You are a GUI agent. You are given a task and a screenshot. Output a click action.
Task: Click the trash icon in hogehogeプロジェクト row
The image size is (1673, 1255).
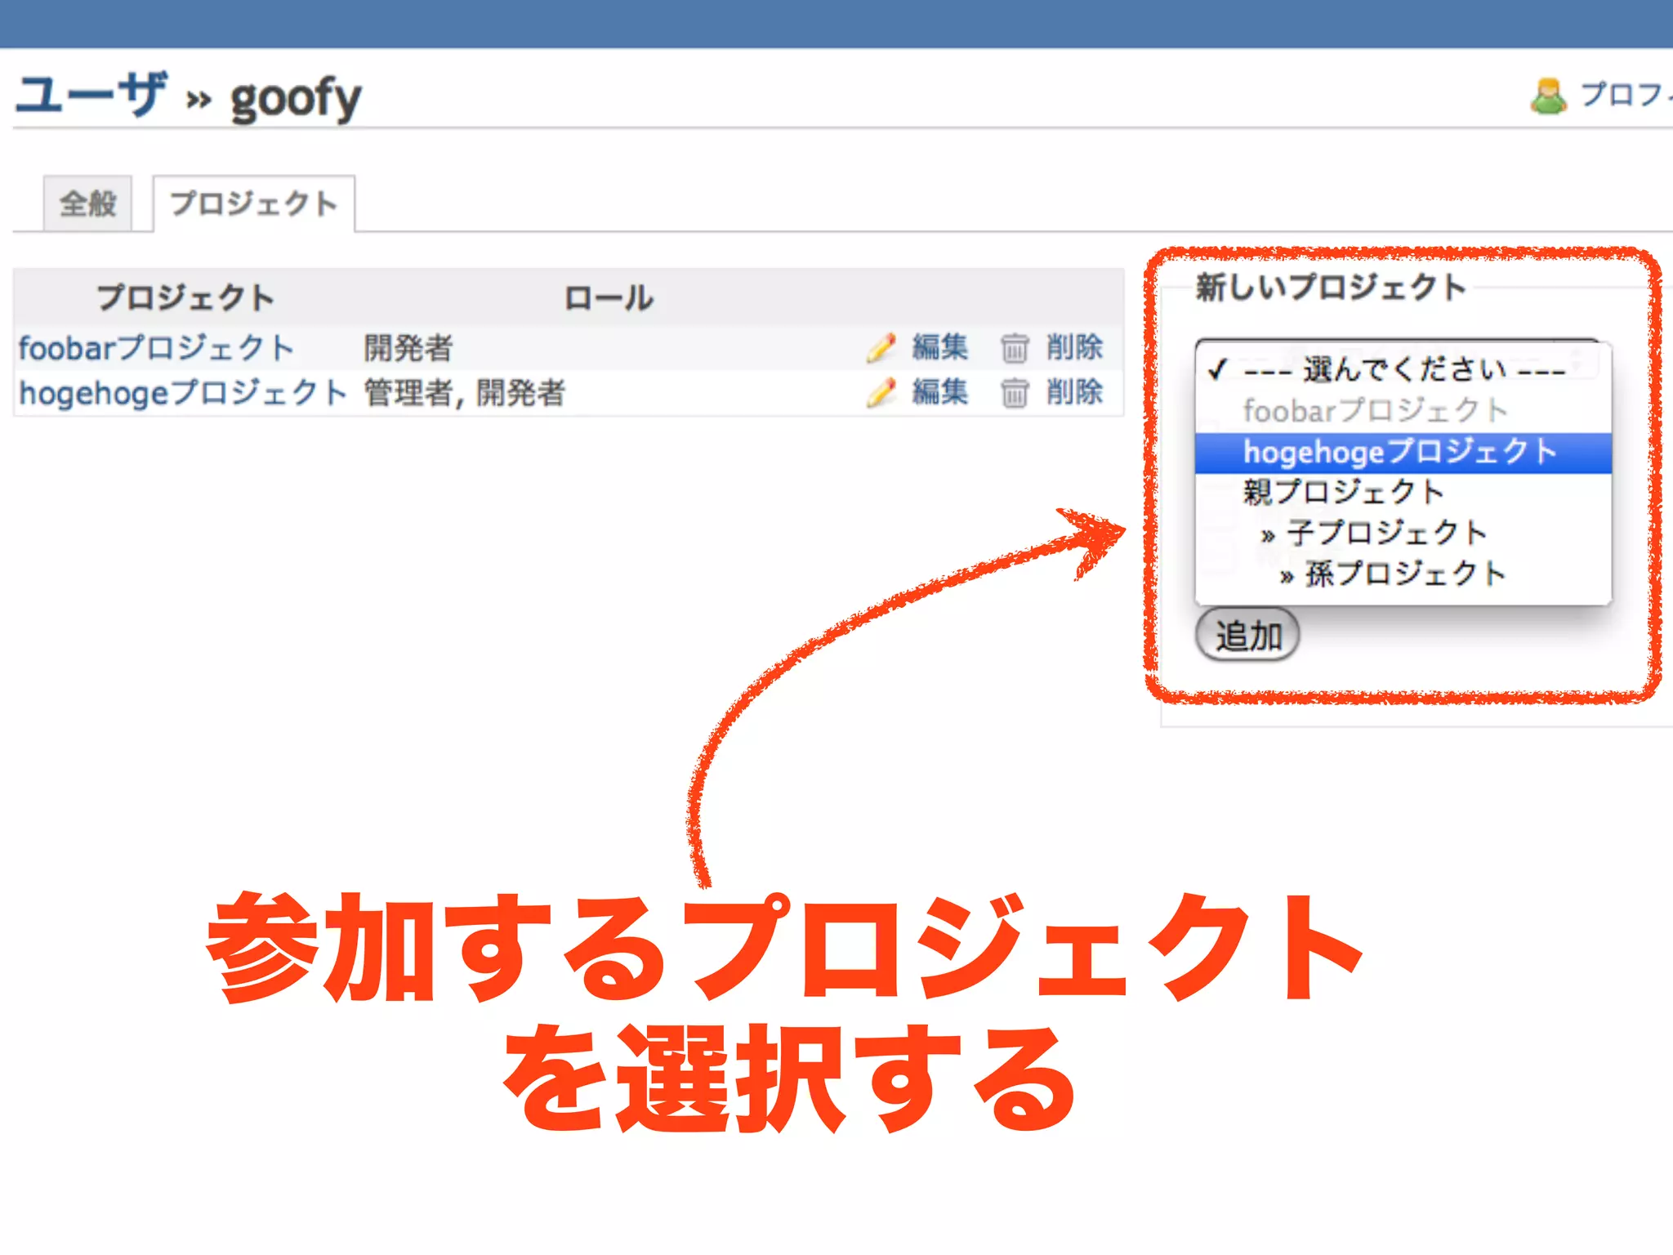pyautogui.click(x=1014, y=393)
